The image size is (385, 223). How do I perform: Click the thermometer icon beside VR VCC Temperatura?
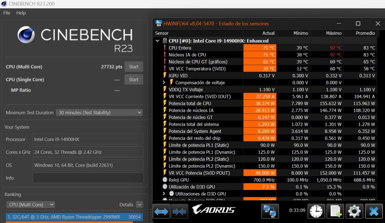coord(165,69)
